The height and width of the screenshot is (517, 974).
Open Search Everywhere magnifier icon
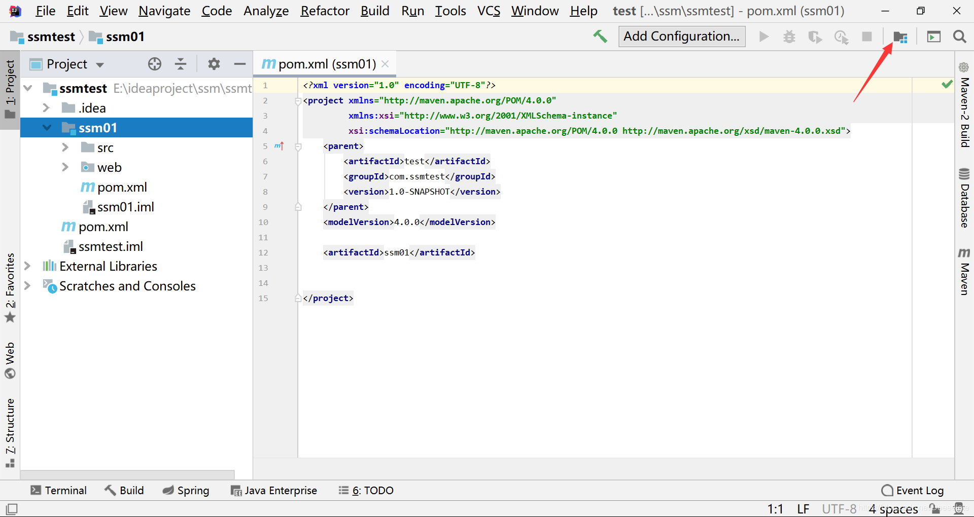click(x=959, y=36)
